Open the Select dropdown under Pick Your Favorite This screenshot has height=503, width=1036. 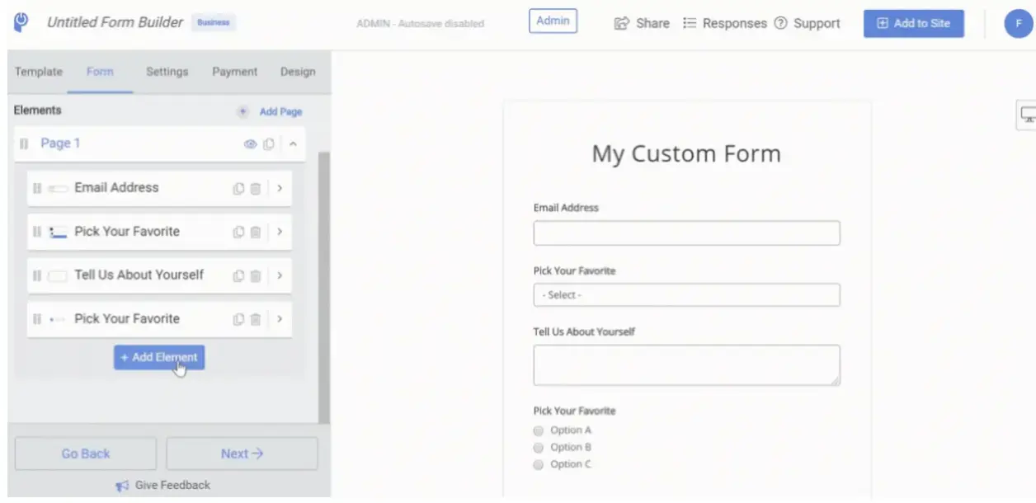[686, 294]
